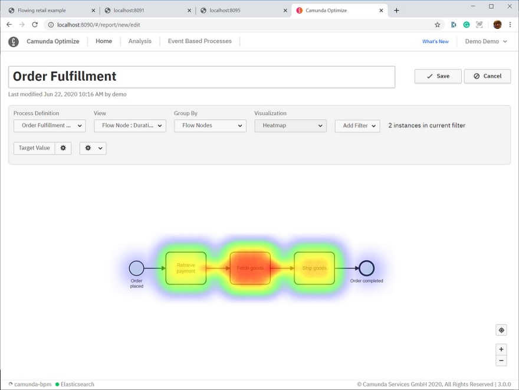
Task: Open the report configuration gear dropdown
Action: coord(93,148)
